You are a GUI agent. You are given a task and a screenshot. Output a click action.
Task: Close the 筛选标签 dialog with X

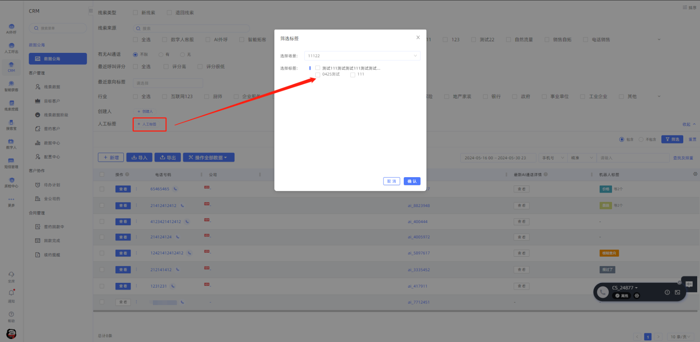pyautogui.click(x=418, y=37)
